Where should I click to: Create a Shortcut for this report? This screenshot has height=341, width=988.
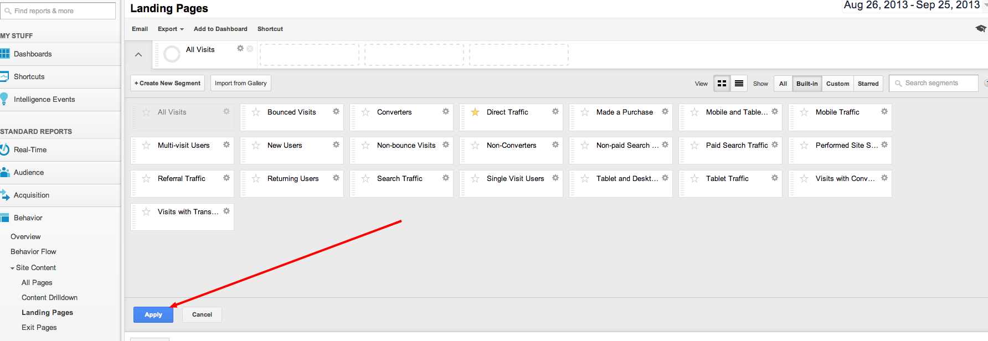coord(270,29)
